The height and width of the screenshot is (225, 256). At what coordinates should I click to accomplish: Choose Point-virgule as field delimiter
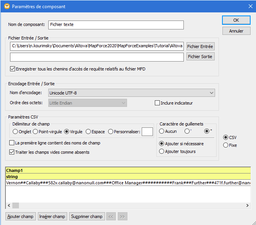point(35,132)
